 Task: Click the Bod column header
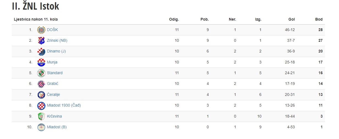tap(319, 20)
